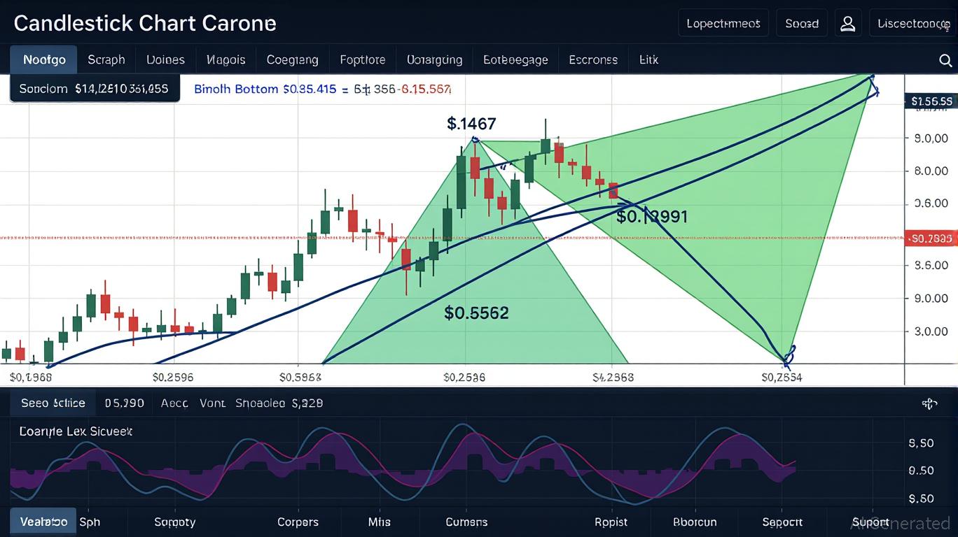Open the Sonciom price selector box
The image size is (958, 537).
point(94,89)
